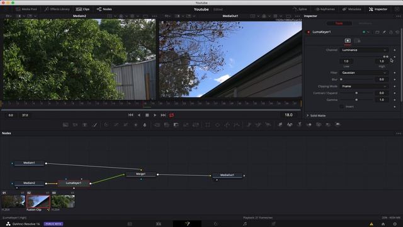Image resolution: width=403 pixels, height=227 pixels.
Task: Switch to the Fairlight page
Action: (245, 224)
